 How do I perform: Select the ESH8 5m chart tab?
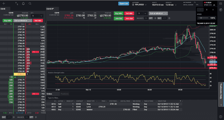[51, 9]
